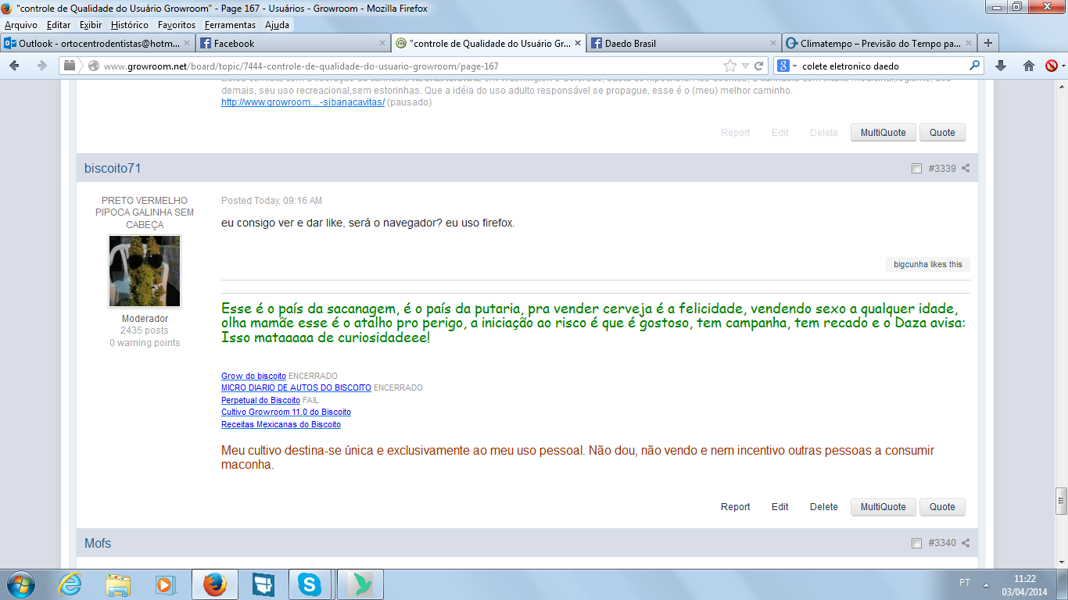Switch to the Climatempo tab
The height and width of the screenshot is (600, 1068).
[880, 44]
